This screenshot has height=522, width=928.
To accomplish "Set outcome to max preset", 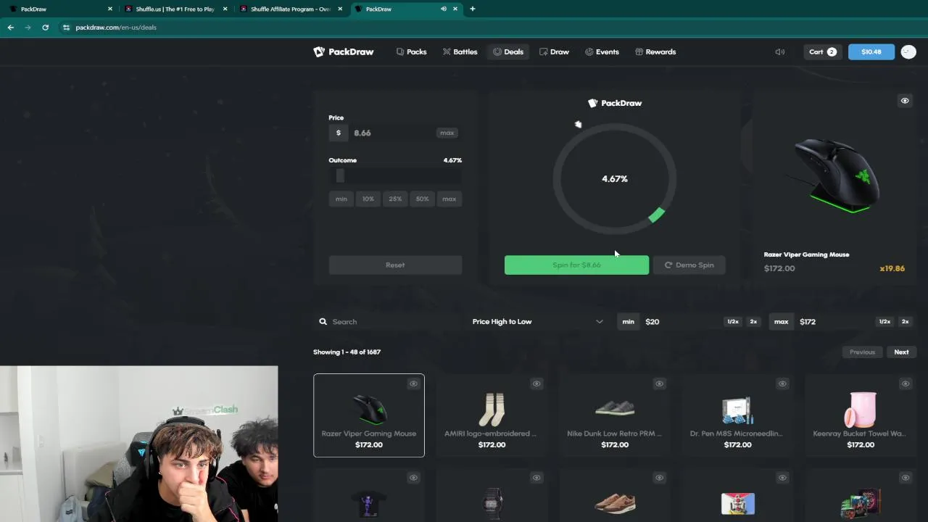I will [x=449, y=199].
